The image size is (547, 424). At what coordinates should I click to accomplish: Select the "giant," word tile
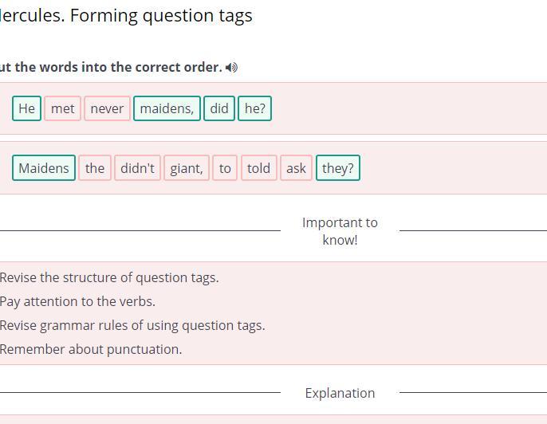(x=187, y=168)
